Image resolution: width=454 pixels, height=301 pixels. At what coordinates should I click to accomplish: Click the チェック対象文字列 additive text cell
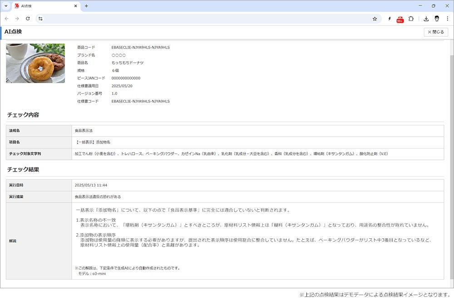coord(258,154)
